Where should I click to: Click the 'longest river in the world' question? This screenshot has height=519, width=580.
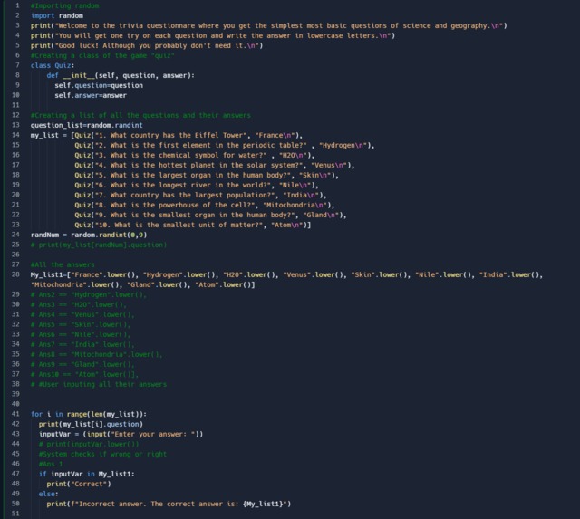pyautogui.click(x=183, y=185)
